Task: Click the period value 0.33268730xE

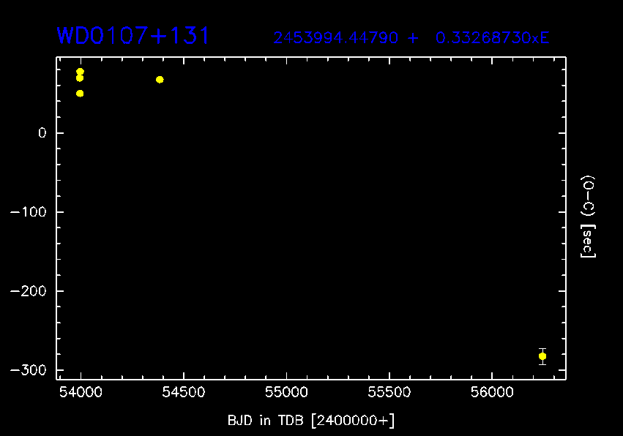Action: pyautogui.click(x=492, y=38)
